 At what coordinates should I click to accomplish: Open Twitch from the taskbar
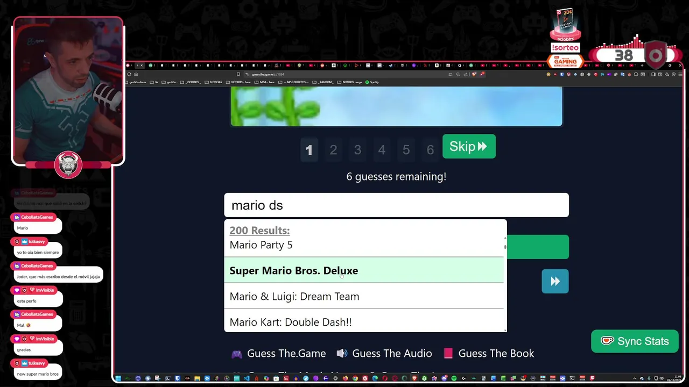592,378
